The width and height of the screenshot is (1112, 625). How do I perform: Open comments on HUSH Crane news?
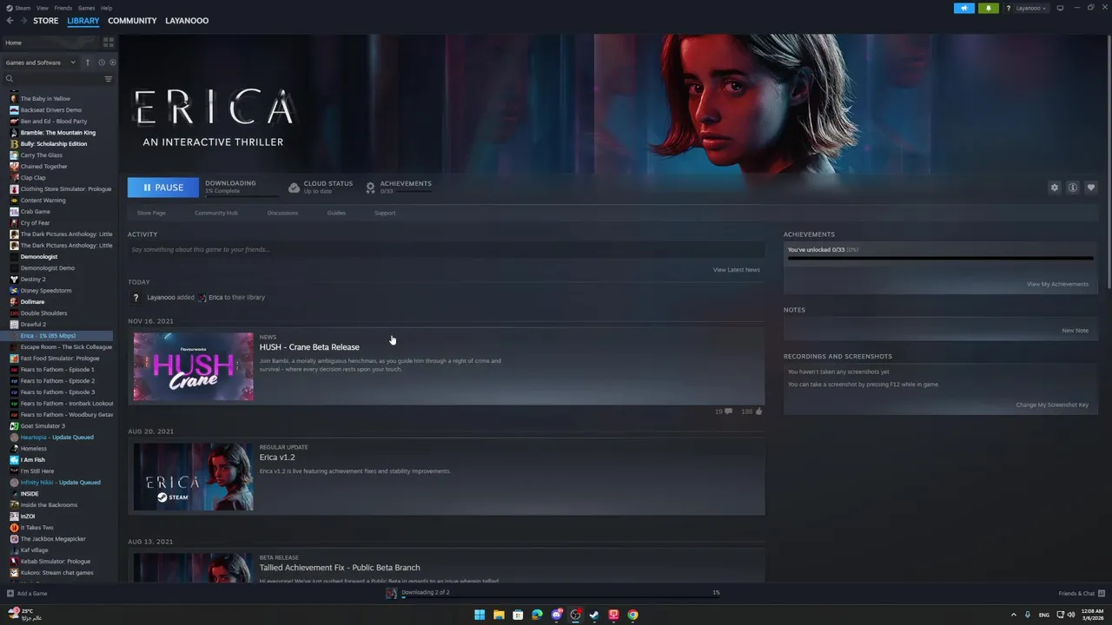coord(728,411)
